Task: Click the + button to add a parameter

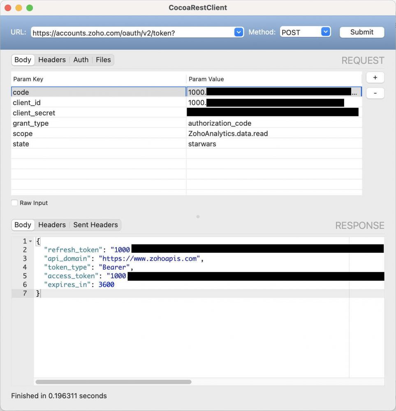Action: point(375,77)
